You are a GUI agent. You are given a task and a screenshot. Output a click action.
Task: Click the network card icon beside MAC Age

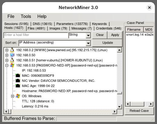[x=18, y=86]
